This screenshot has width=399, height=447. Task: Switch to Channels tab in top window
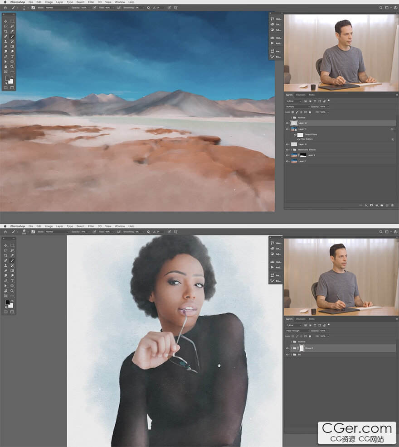301,95
